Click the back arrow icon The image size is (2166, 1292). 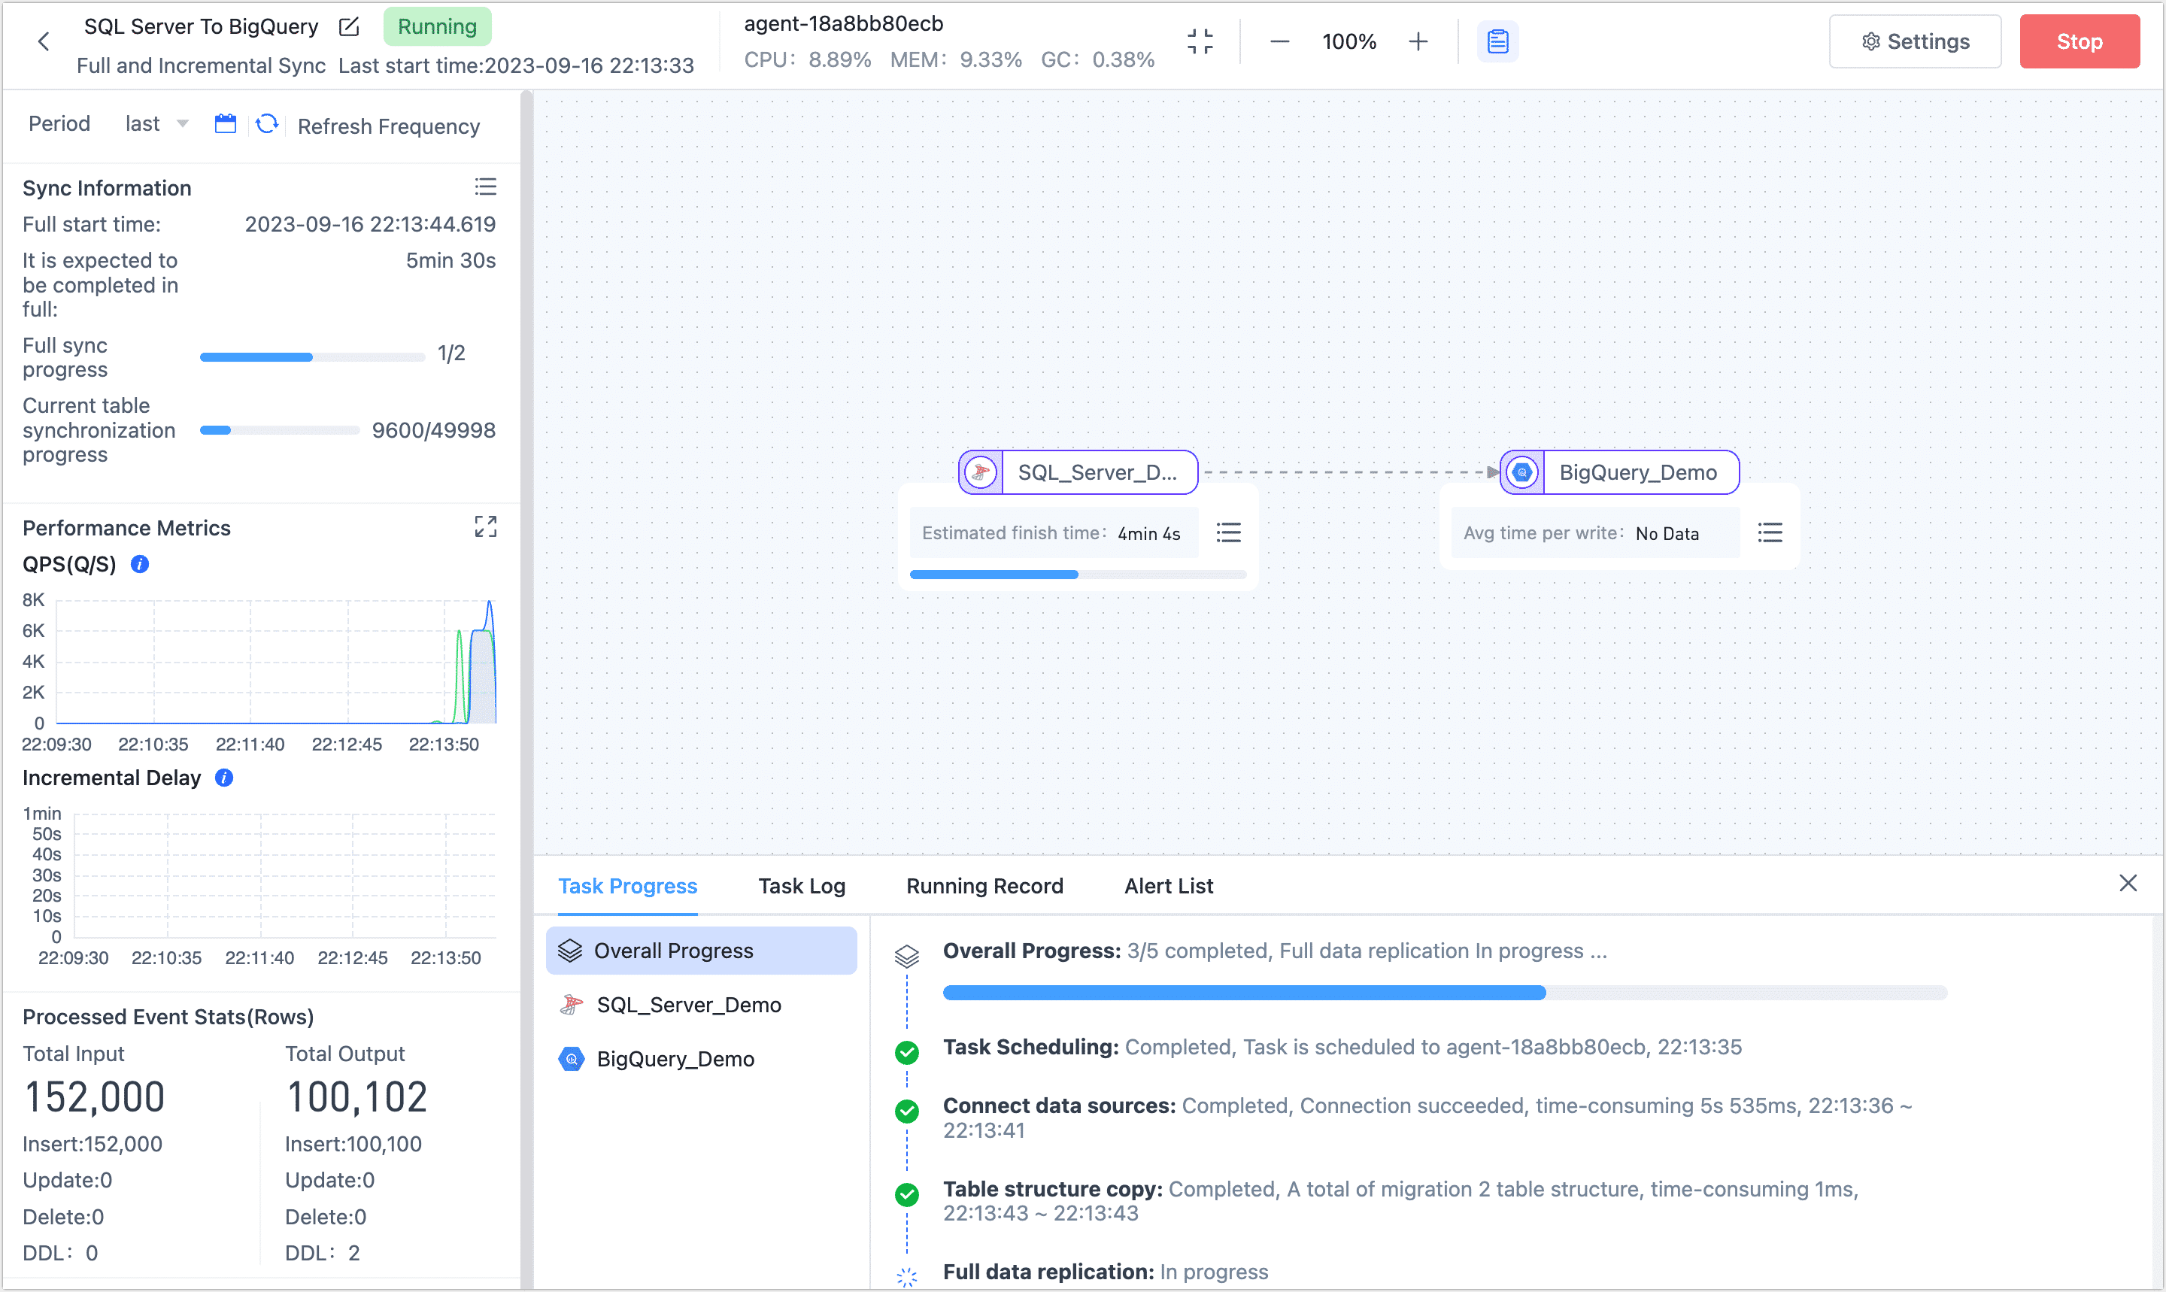click(44, 41)
